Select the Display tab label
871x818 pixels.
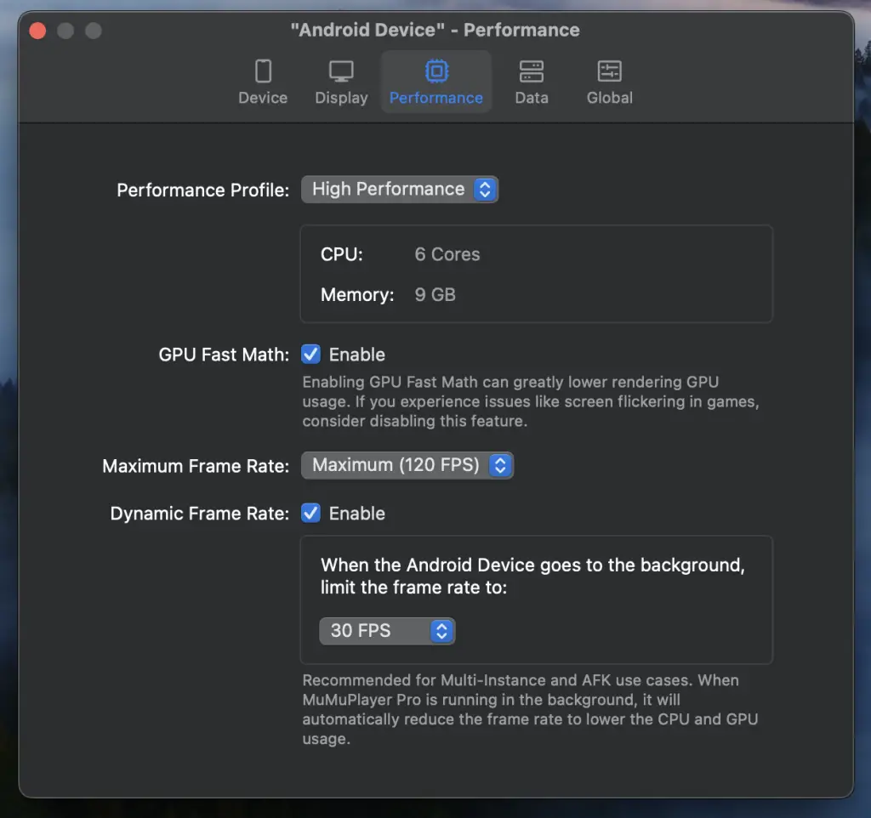[341, 98]
